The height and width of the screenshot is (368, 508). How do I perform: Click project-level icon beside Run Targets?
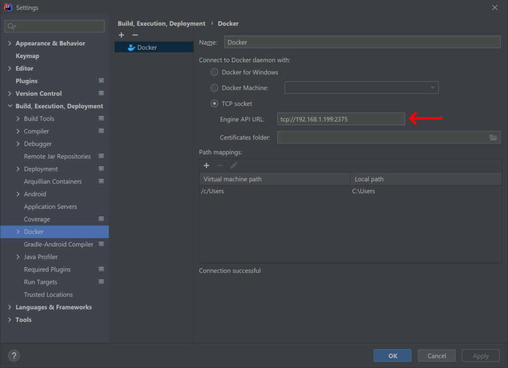click(101, 282)
